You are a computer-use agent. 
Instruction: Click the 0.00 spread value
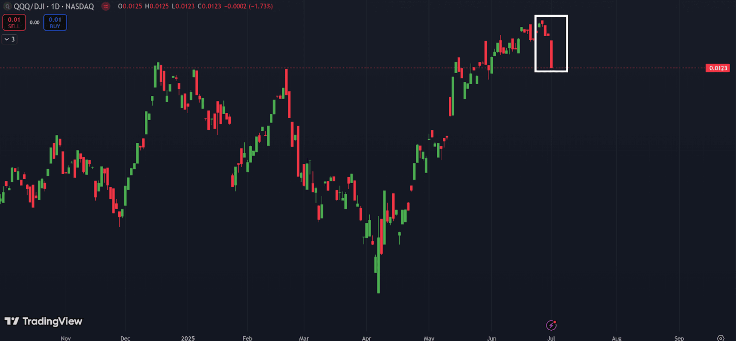(x=34, y=23)
